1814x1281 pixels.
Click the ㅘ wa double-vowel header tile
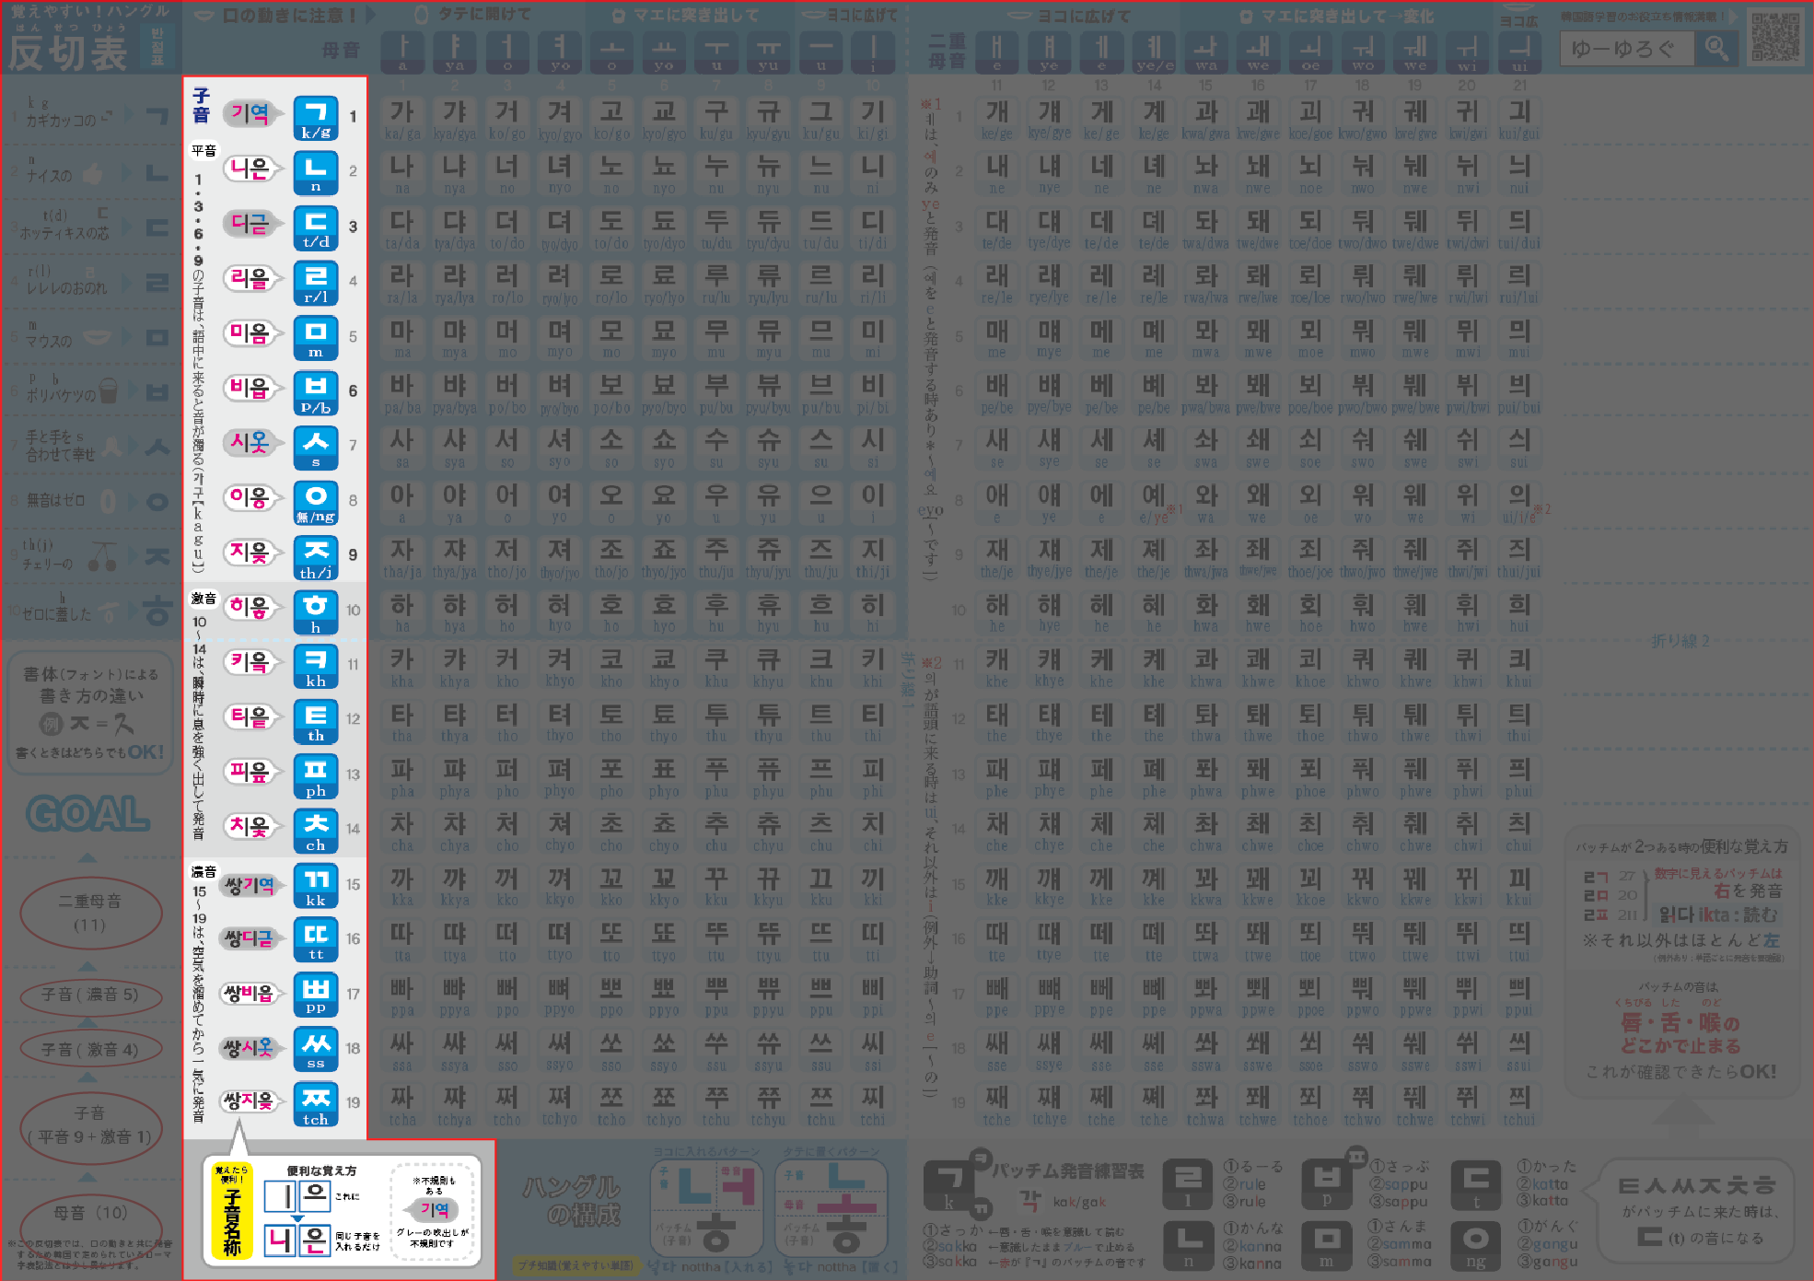pyautogui.click(x=1206, y=52)
